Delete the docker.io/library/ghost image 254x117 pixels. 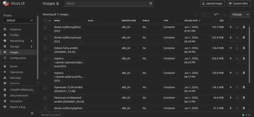coord(244,27)
